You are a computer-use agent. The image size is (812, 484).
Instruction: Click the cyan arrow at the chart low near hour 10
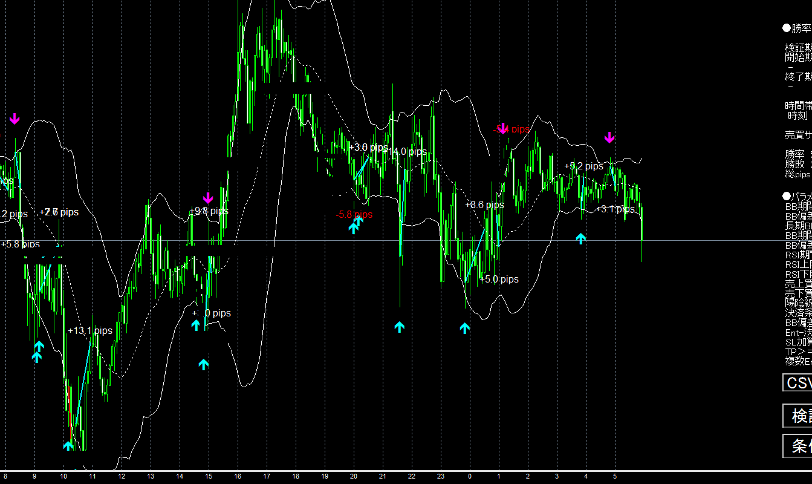click(x=68, y=445)
